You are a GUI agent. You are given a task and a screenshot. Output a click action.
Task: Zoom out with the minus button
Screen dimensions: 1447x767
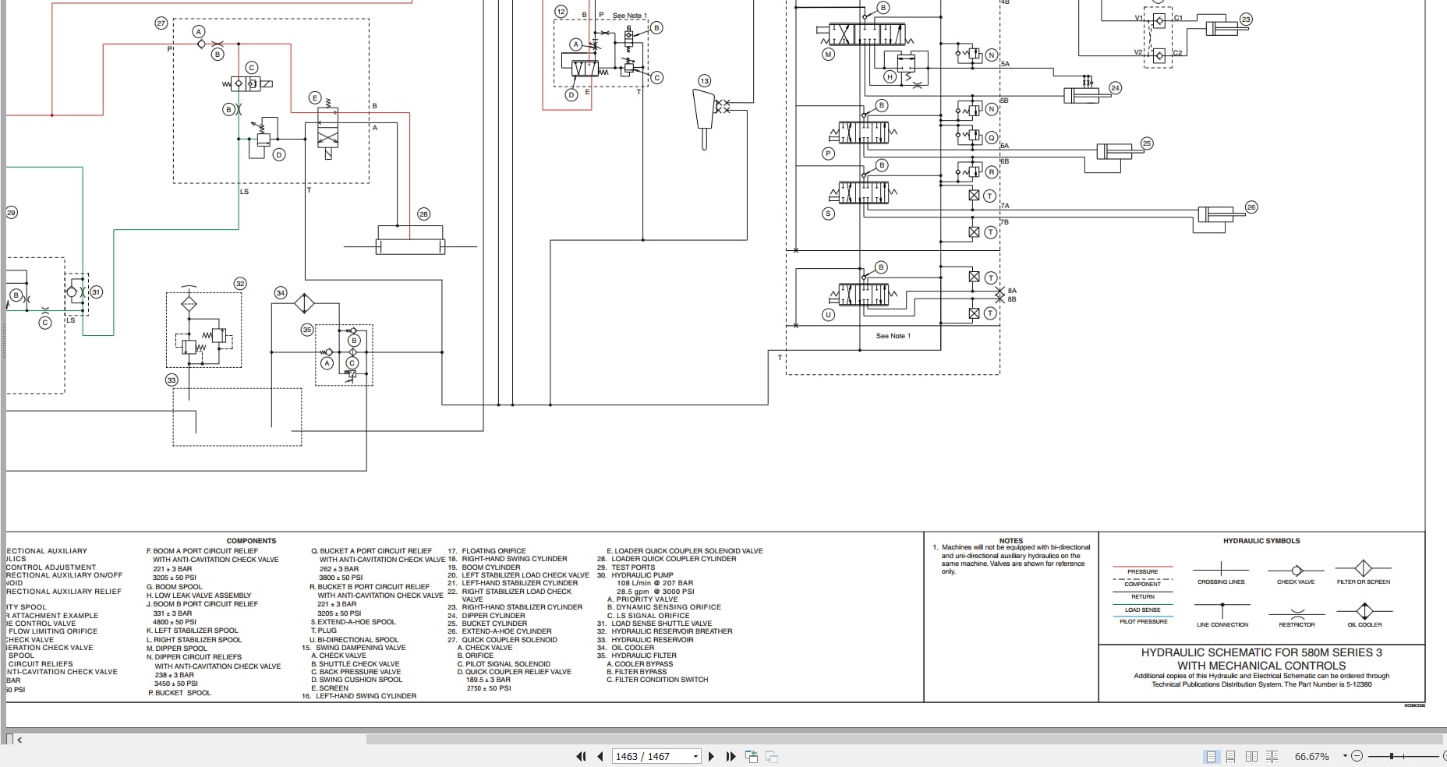pos(1357,756)
